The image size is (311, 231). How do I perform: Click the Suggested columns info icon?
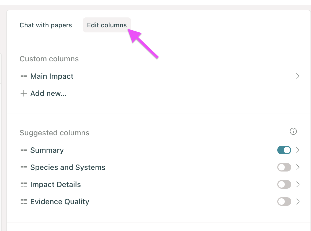point(293,132)
